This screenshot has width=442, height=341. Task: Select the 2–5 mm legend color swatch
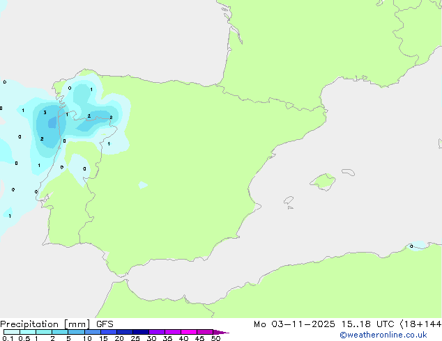pos(60,332)
